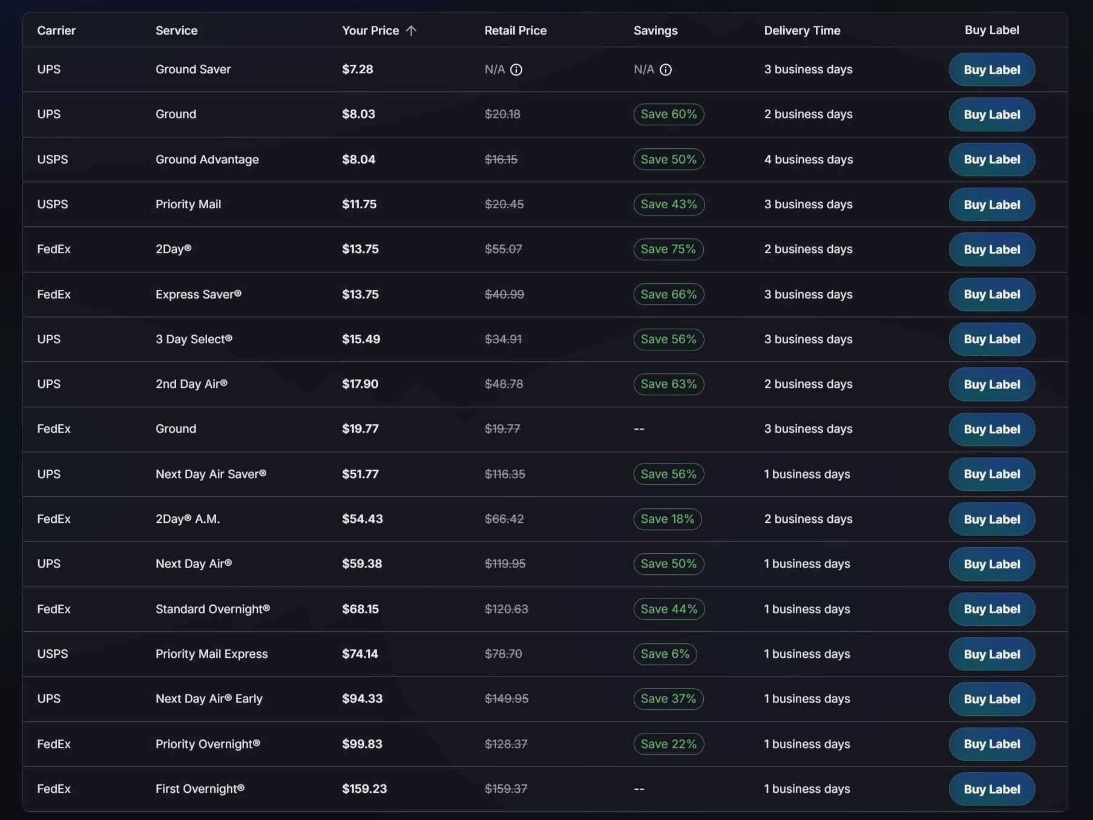Click the Save 56% badge for 3 Day Select
The image size is (1093, 820).
pos(669,339)
